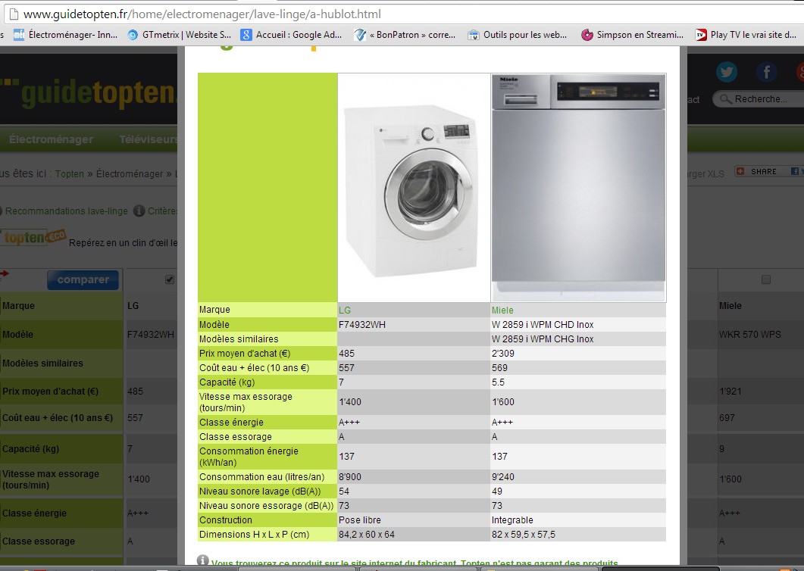Click the Consommation eau (litres/an) row label
The width and height of the screenshot is (804, 571).
261,476
